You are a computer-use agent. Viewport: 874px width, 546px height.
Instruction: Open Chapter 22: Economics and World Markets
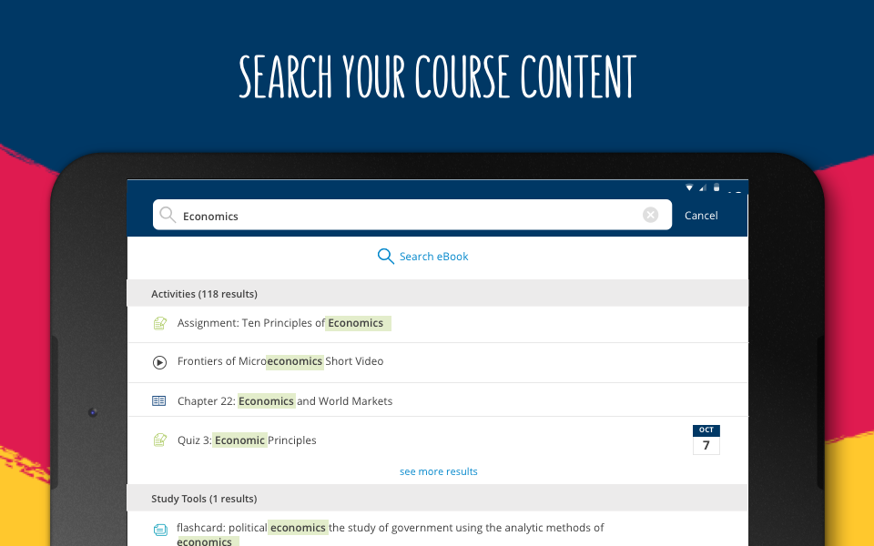coord(438,400)
